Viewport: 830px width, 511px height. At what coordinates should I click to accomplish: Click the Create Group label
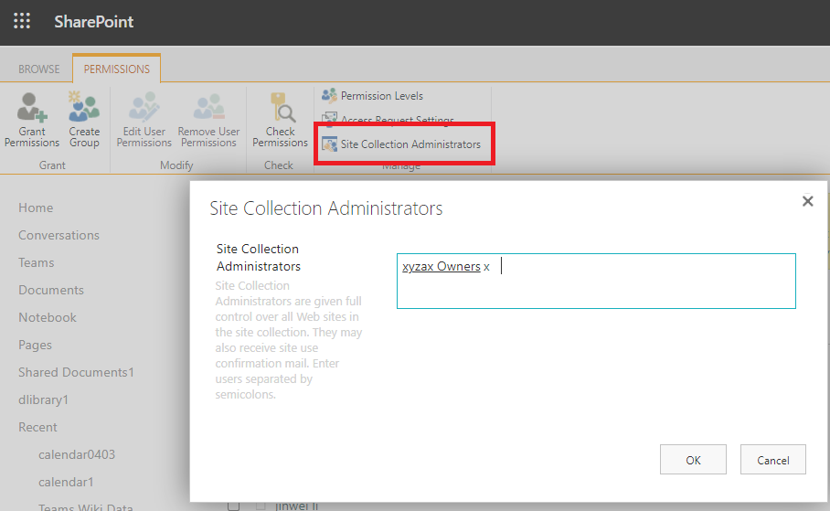(84, 137)
